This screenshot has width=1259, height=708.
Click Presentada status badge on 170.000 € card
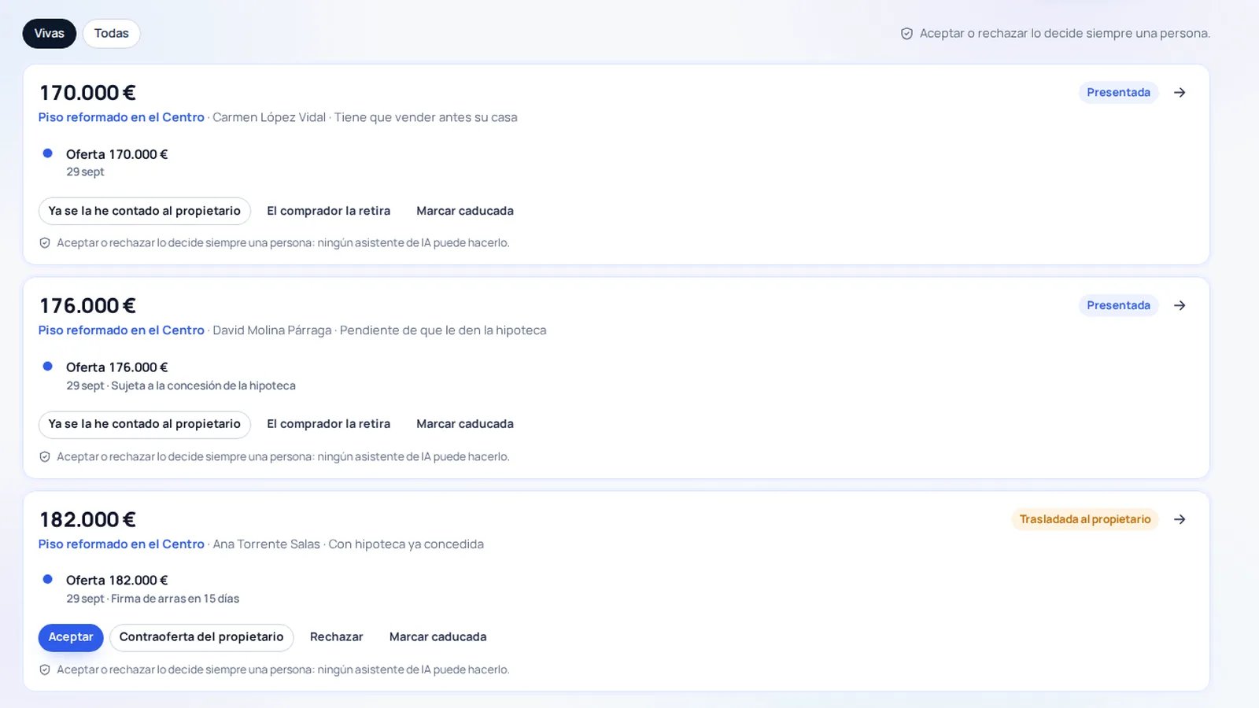pos(1118,93)
